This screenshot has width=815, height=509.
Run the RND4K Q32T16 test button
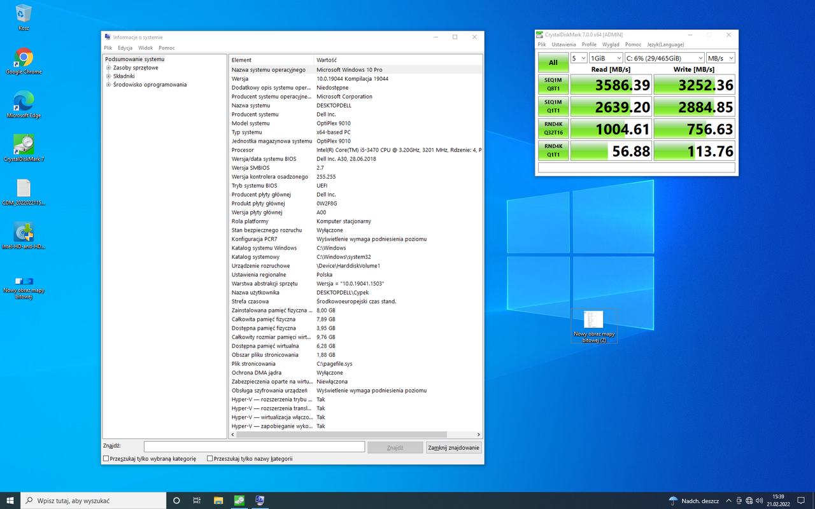click(x=553, y=129)
